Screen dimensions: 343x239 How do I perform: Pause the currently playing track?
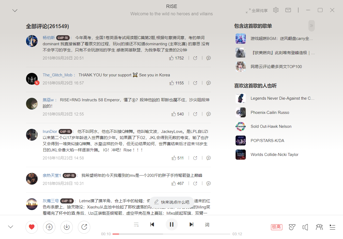coord(172,224)
